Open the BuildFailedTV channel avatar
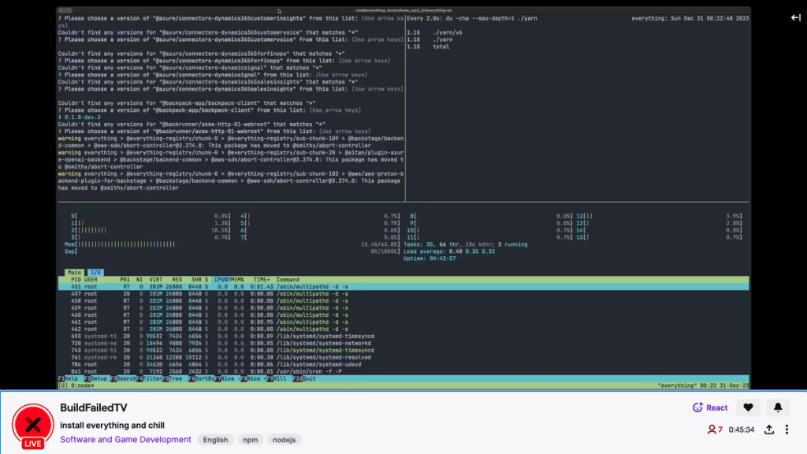The width and height of the screenshot is (807, 454). coord(32,425)
